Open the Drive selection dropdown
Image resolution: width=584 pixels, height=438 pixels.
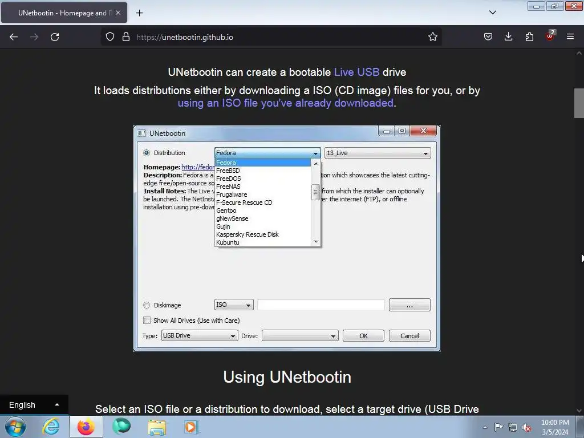tap(300, 335)
